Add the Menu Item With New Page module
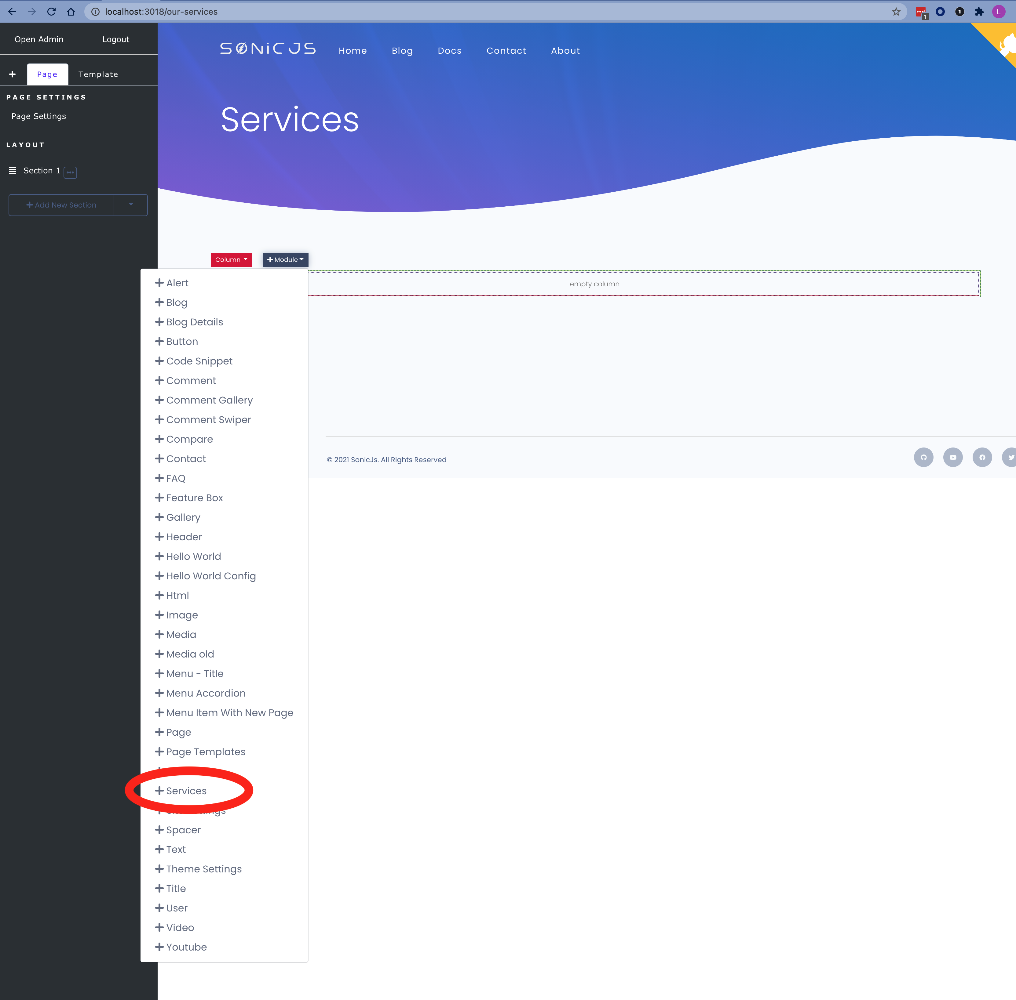Screen dimensions: 1016x1000 pos(225,712)
